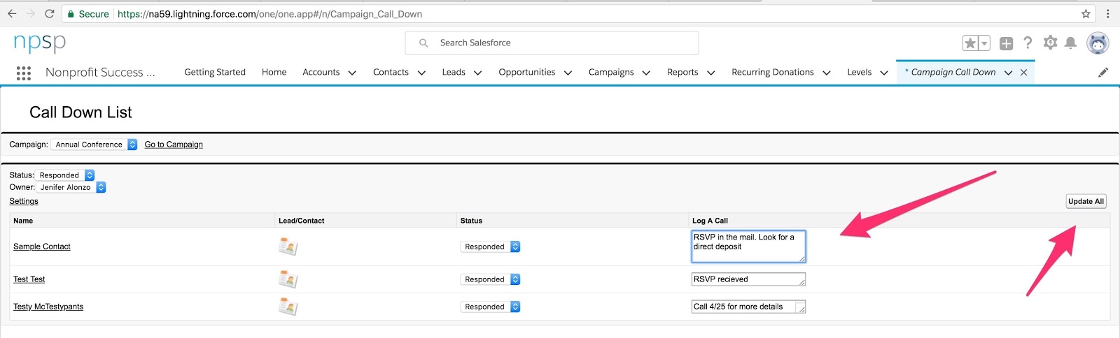
Task: Close the Campaign Call Down tab
Action: 1023,73
